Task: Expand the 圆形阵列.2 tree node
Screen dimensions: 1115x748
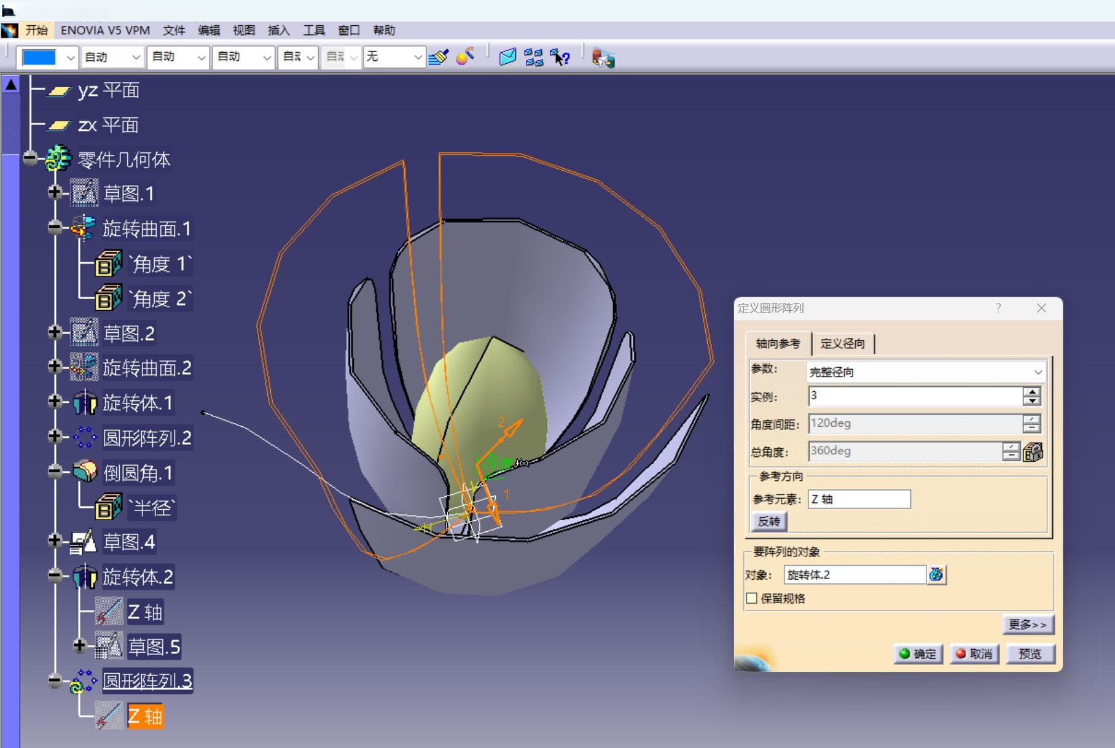Action: click(x=55, y=437)
